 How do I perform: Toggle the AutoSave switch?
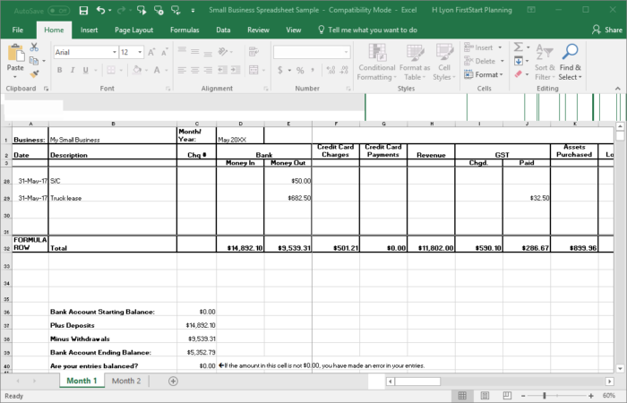pos(58,11)
